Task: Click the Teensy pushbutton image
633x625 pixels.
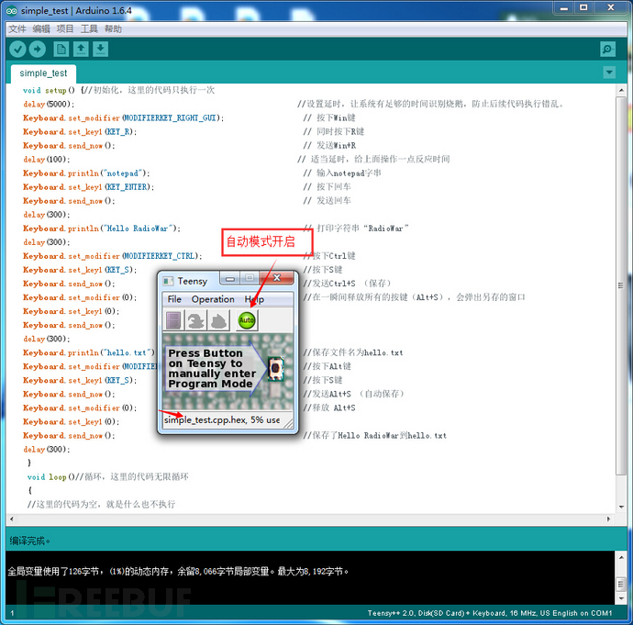Action: [x=276, y=368]
